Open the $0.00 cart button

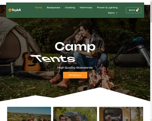pyautogui.click(x=134, y=10)
